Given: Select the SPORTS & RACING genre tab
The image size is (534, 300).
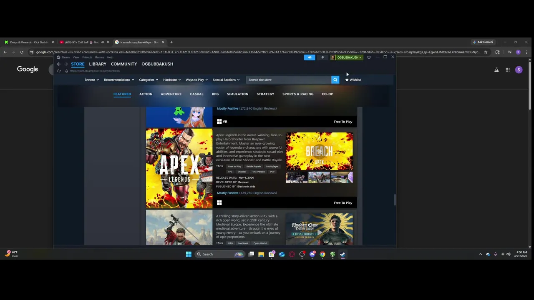Looking at the screenshot, I should [x=298, y=94].
